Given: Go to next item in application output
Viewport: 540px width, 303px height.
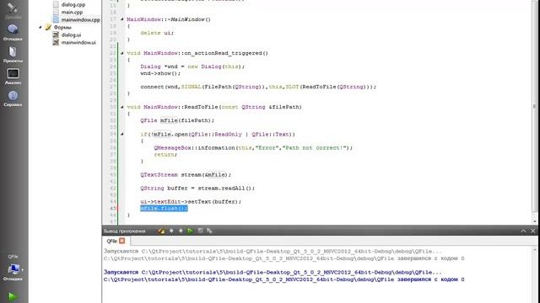Looking at the screenshot, I should pos(181,231).
